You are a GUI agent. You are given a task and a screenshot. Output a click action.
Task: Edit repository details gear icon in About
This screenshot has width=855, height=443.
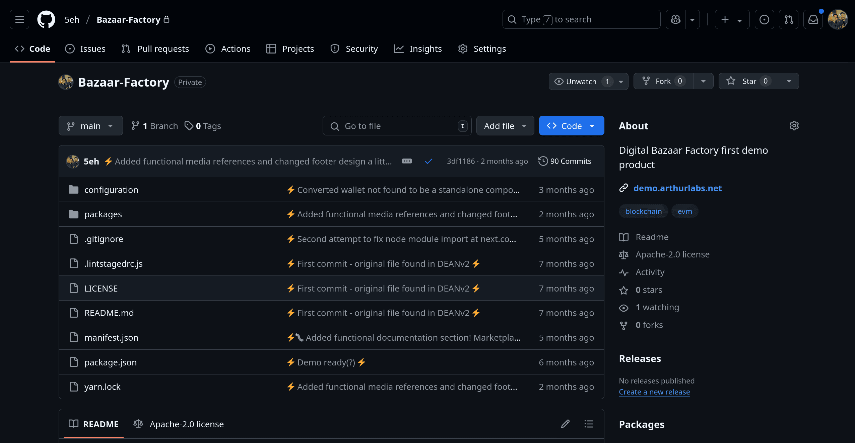(794, 126)
